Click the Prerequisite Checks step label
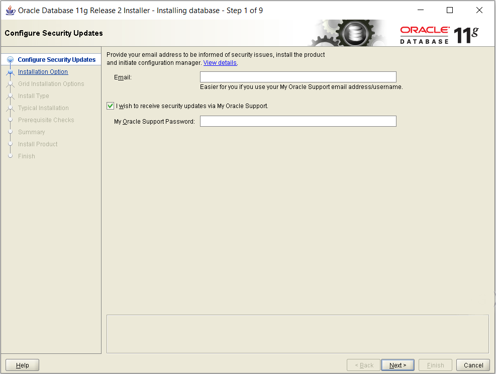 click(46, 120)
